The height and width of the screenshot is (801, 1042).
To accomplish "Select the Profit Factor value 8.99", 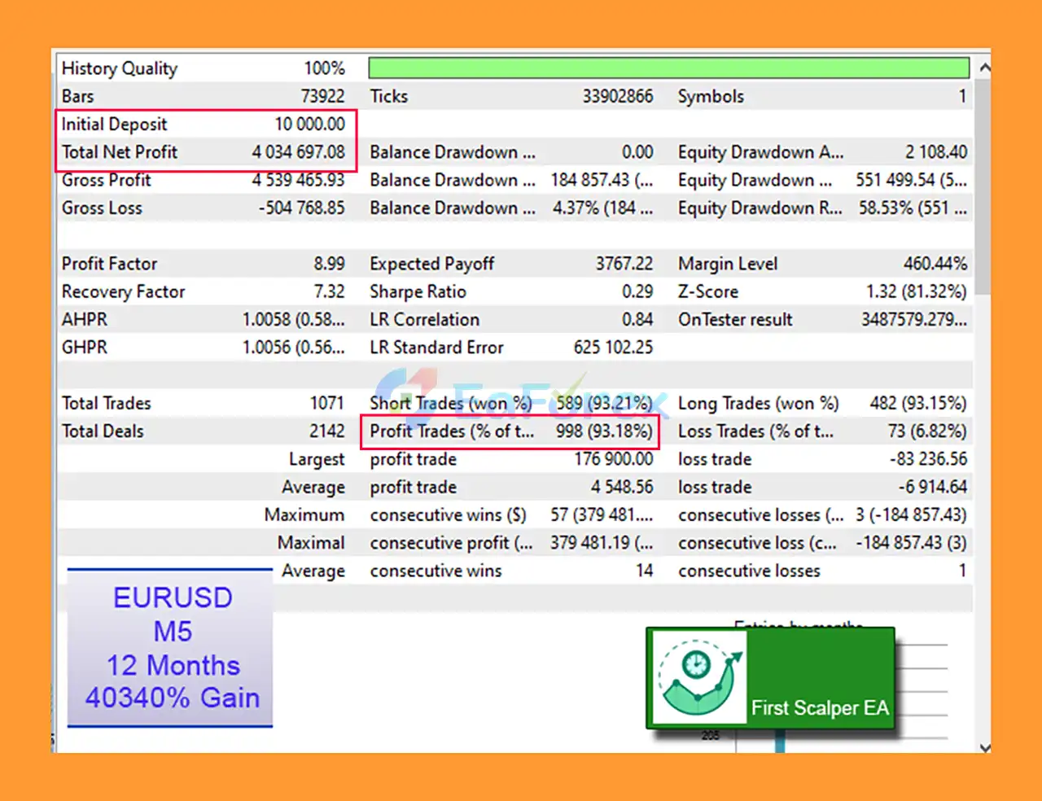I will (329, 264).
